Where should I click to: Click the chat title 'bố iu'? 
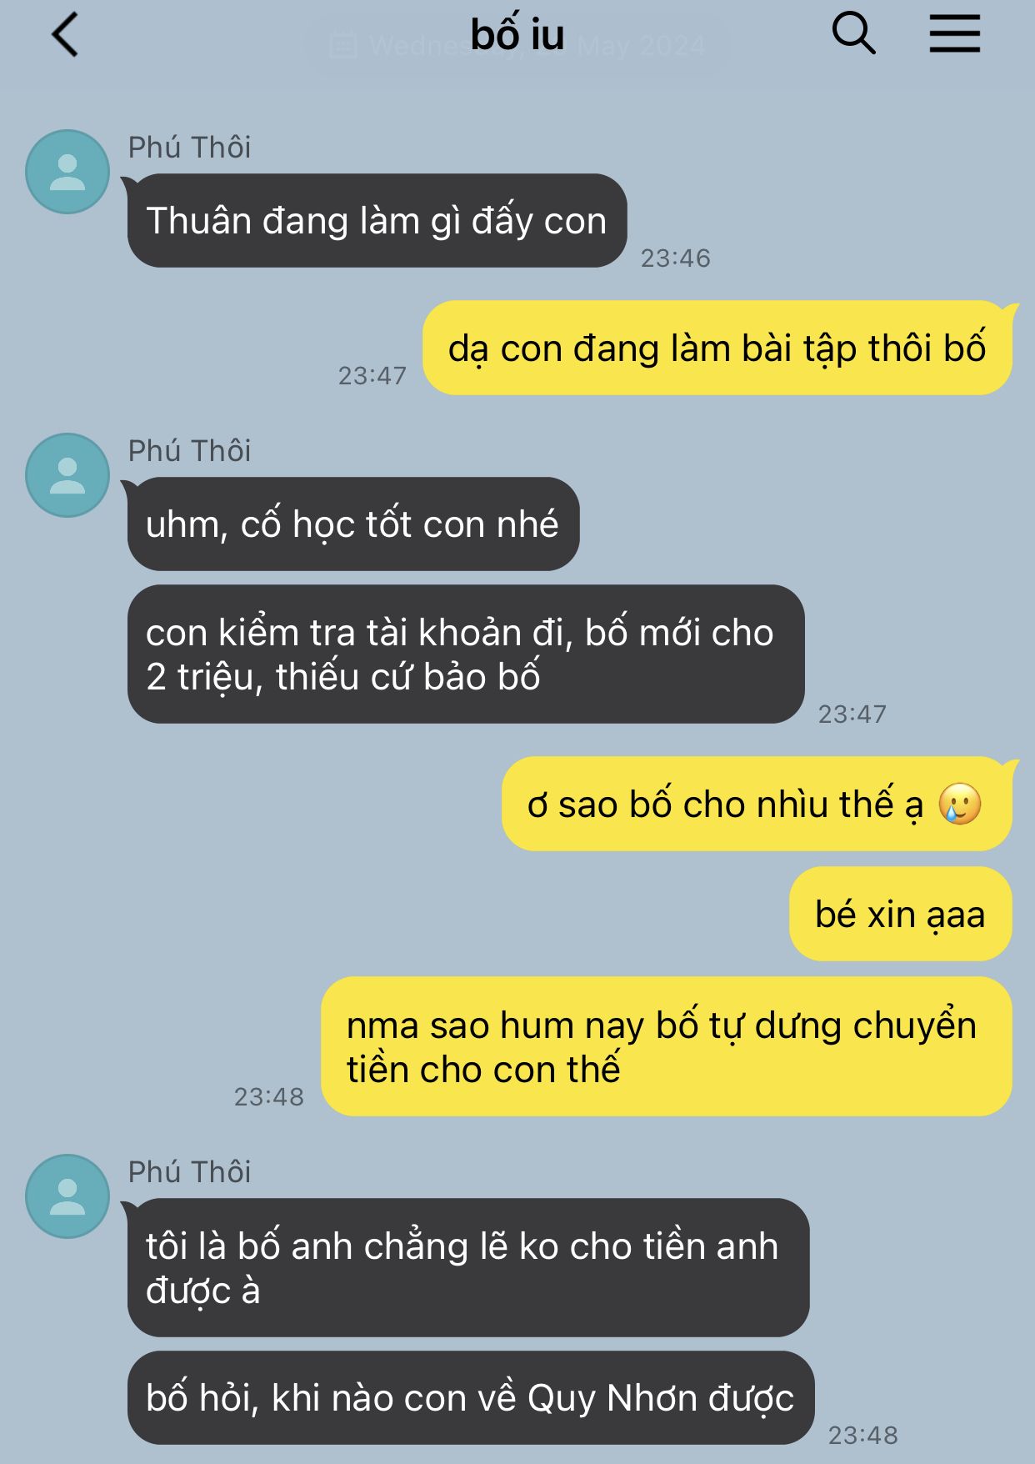point(517,34)
